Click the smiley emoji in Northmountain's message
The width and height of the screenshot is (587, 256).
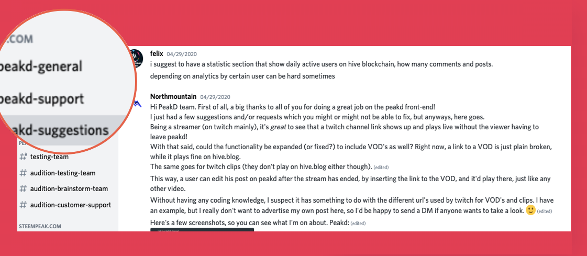(x=530, y=210)
